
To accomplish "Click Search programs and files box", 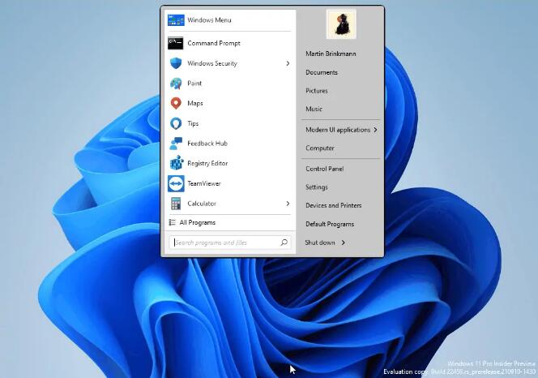I will coord(230,243).
